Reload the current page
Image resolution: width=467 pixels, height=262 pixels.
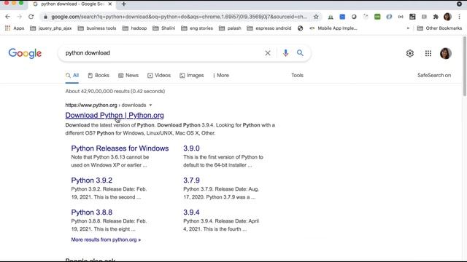[x=31, y=17]
